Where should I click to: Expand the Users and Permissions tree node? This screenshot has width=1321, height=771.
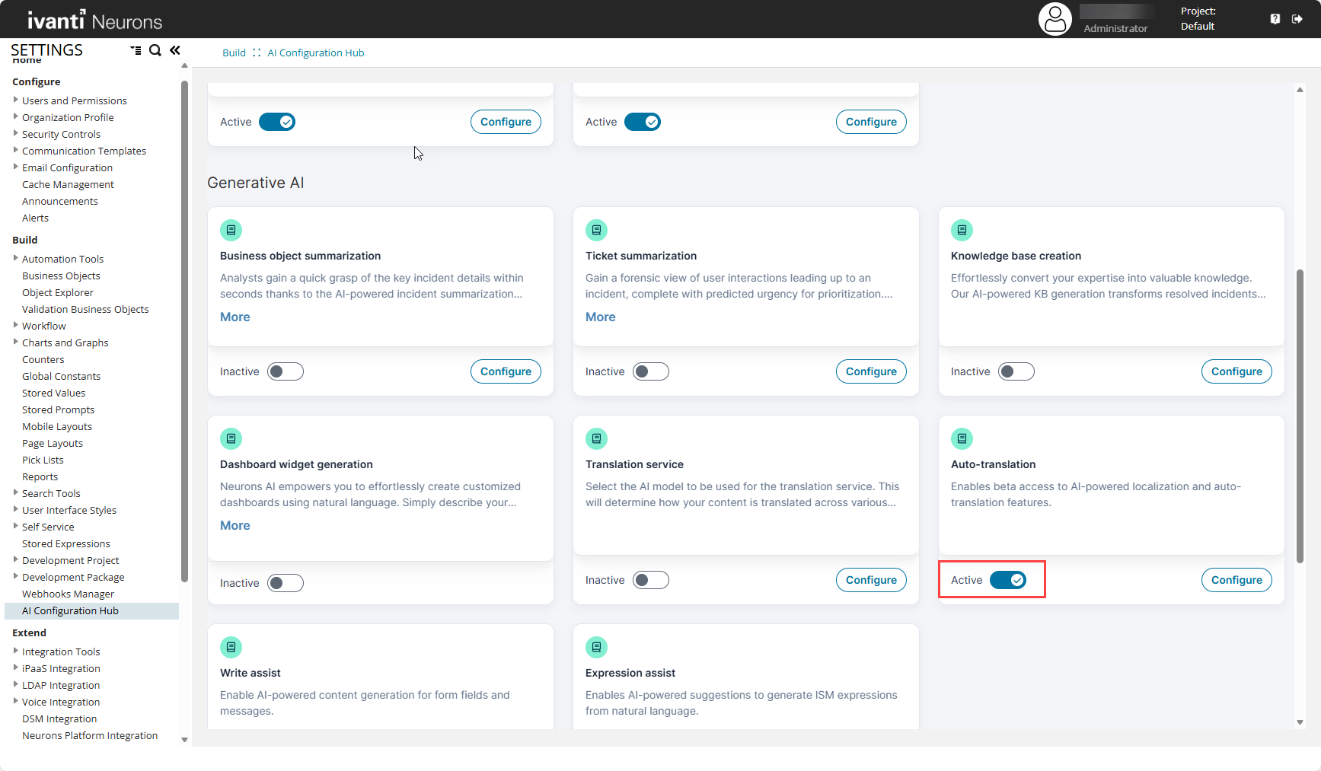16,100
